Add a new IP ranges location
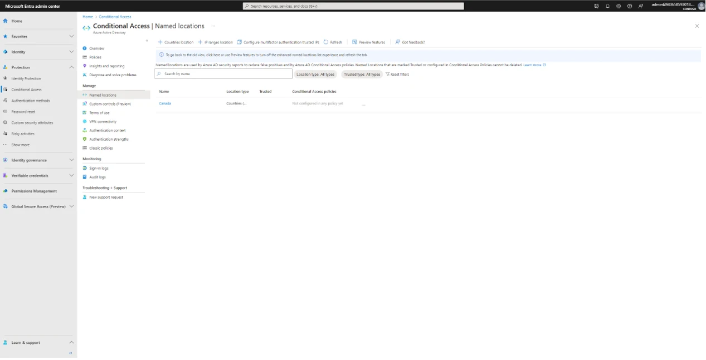Image resolution: width=706 pixels, height=360 pixels. click(216, 42)
